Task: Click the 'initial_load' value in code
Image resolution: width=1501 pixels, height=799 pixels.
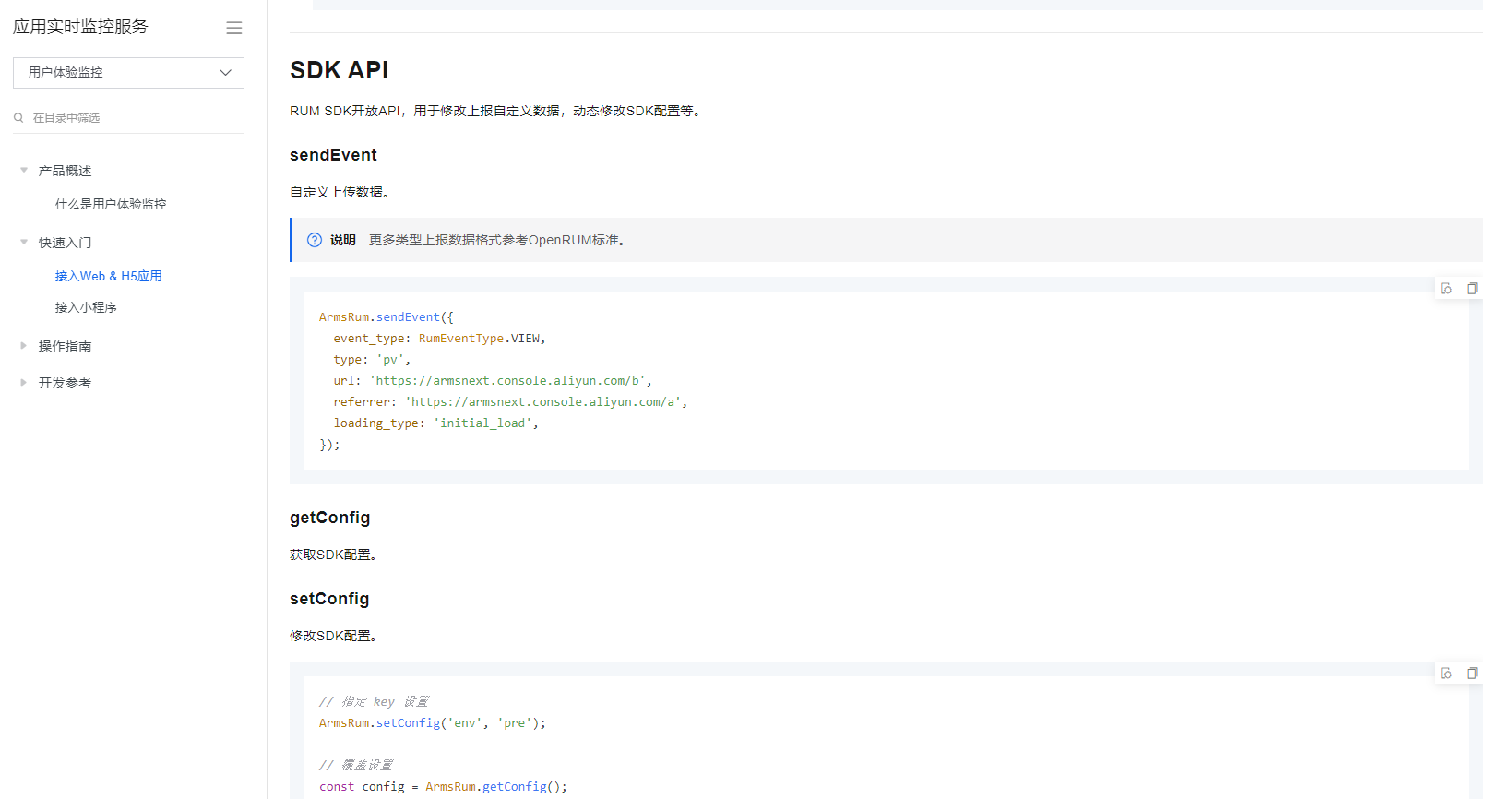Action: (x=483, y=423)
